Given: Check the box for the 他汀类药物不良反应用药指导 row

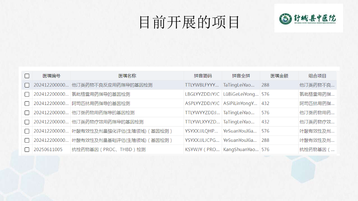Looking at the screenshot, I should click(x=27, y=85).
